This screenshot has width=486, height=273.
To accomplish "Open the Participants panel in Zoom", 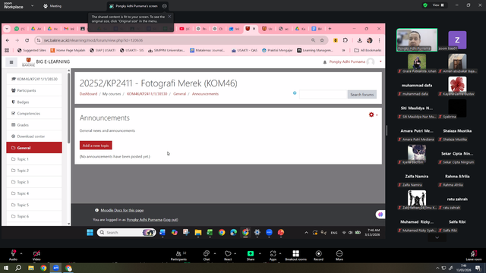I will 179,256.
